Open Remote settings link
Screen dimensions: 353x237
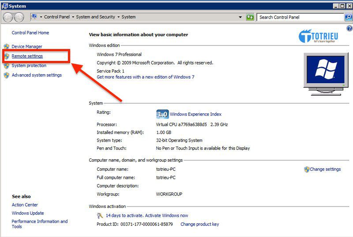27,56
